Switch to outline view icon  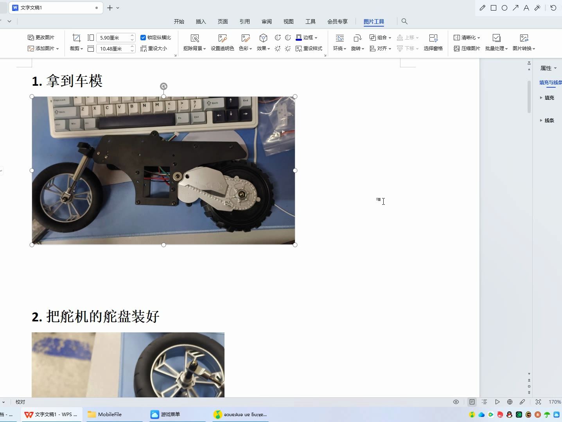tap(484, 402)
